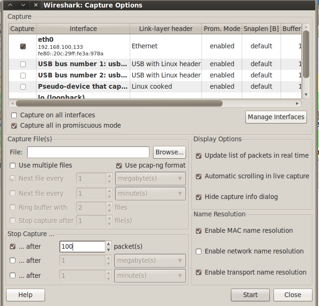Screen dimensions: 319x306
Task: Click the Snaplen [B] column header
Action: pos(261,29)
